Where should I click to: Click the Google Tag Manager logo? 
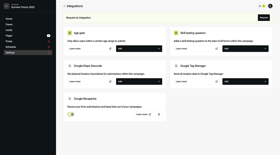pos(176,66)
